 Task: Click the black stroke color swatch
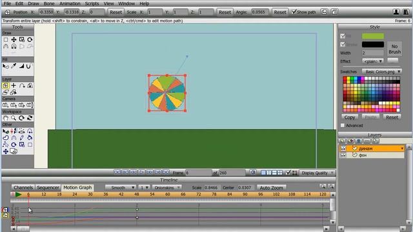[x=373, y=44]
